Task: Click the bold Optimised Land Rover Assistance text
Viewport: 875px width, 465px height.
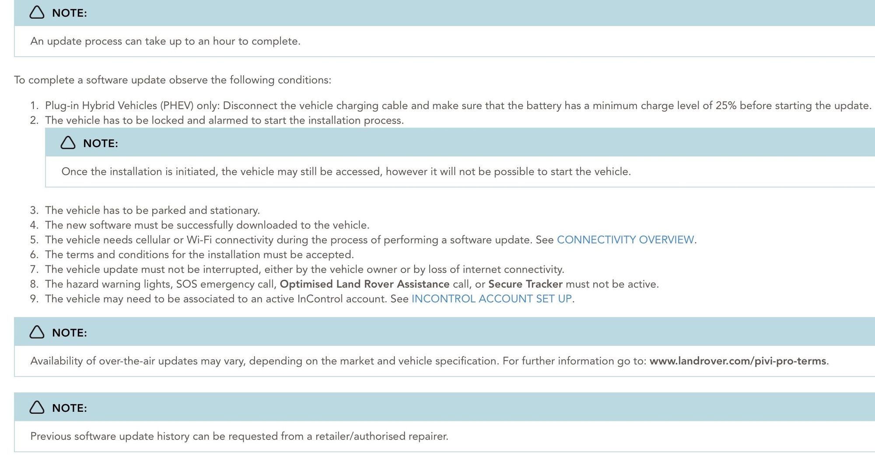Action: (364, 284)
